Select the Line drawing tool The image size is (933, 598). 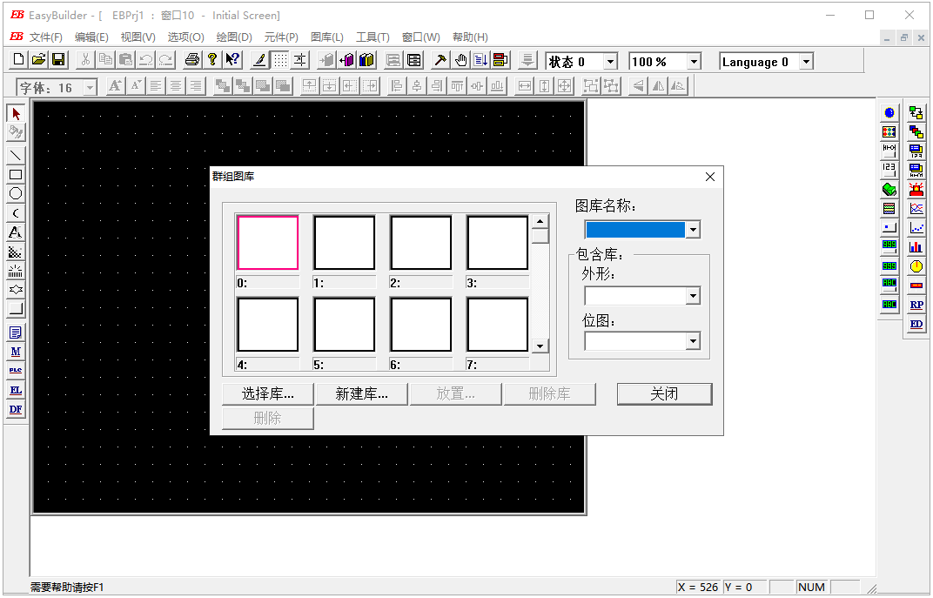click(15, 155)
